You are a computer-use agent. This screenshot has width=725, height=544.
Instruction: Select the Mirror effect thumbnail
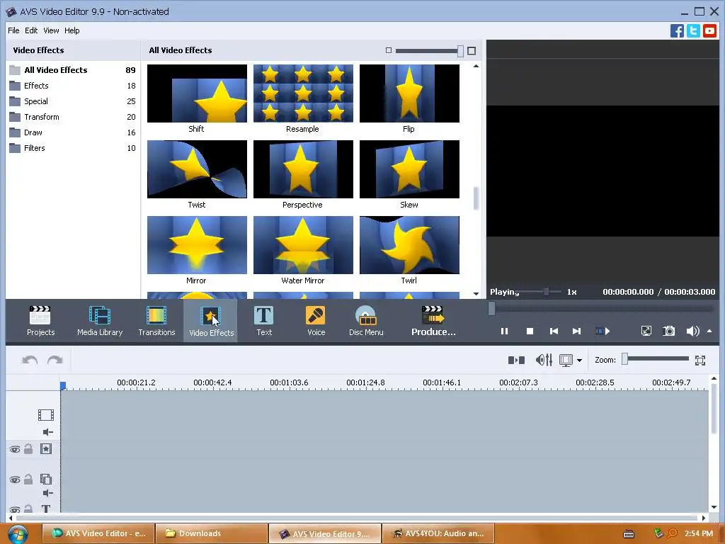pyautogui.click(x=197, y=245)
